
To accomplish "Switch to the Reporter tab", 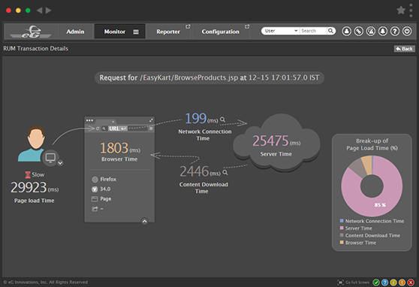I will (168, 32).
